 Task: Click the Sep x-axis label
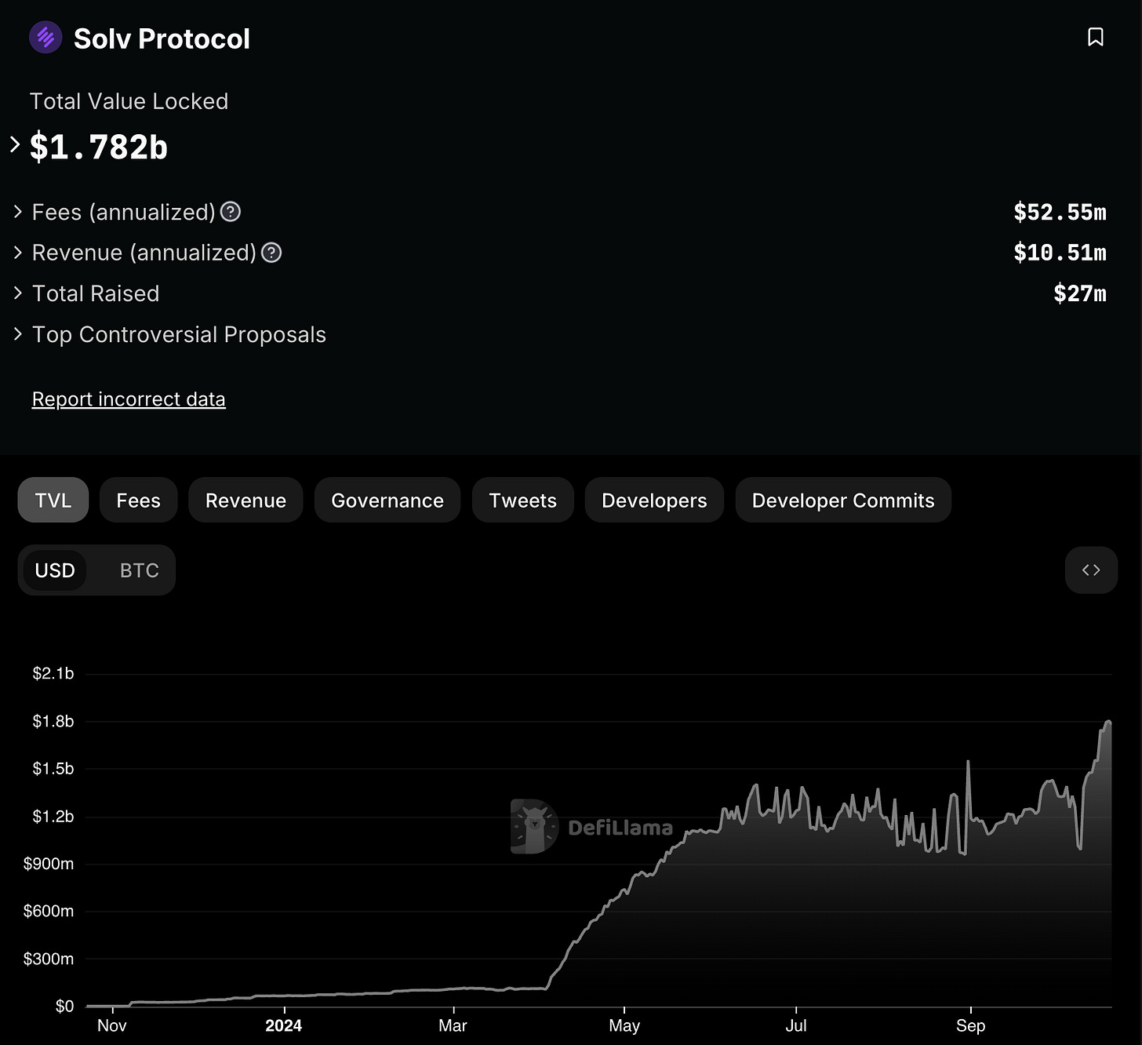[x=970, y=1025]
